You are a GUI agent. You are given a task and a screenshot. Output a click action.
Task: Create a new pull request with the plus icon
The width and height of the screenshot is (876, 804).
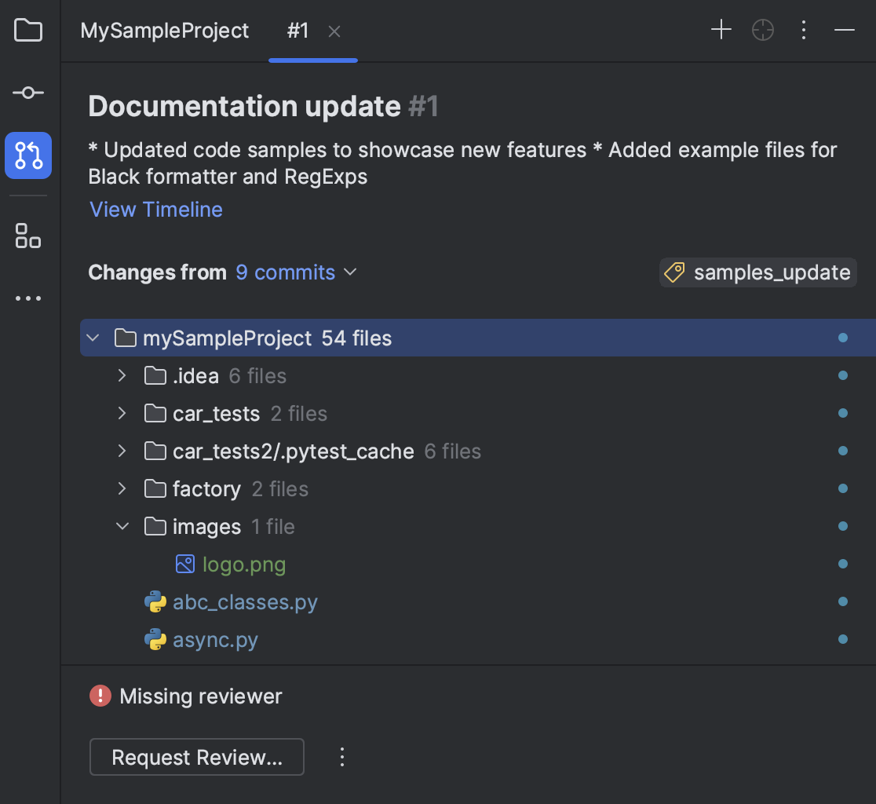[x=721, y=30]
